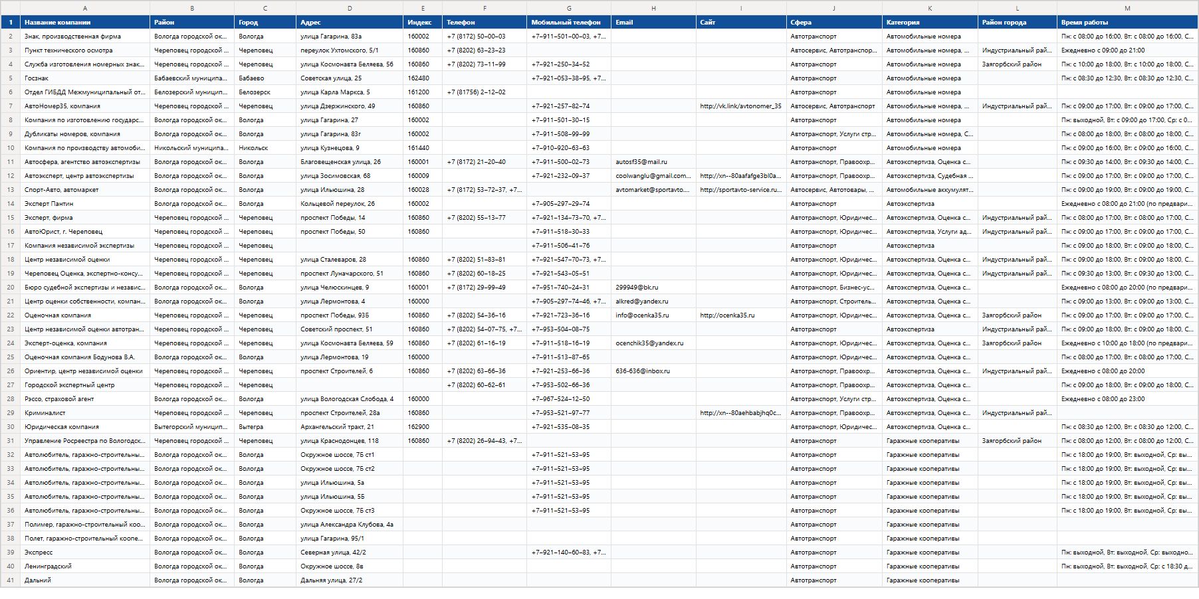
Task: Select address 'проспект Луначарского, 51'
Action: pyautogui.click(x=350, y=274)
